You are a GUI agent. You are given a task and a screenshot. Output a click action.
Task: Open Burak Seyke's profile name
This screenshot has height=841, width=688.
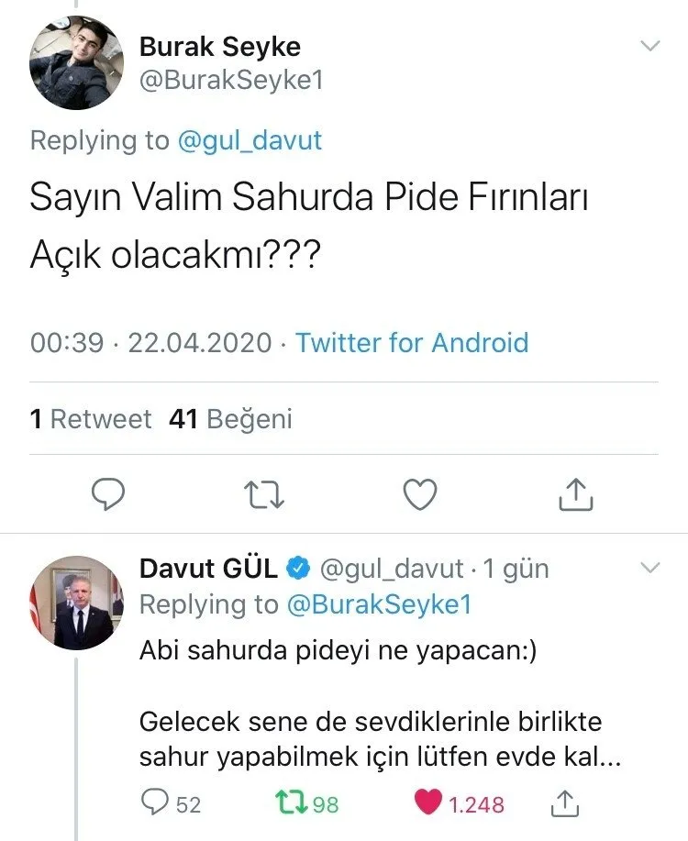coord(220,46)
